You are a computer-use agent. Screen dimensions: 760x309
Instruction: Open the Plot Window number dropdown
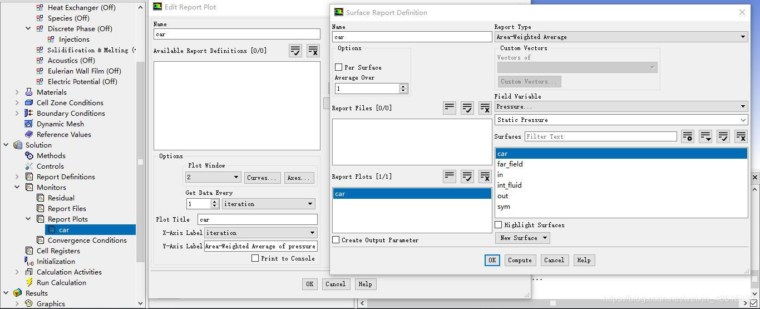tap(213, 178)
